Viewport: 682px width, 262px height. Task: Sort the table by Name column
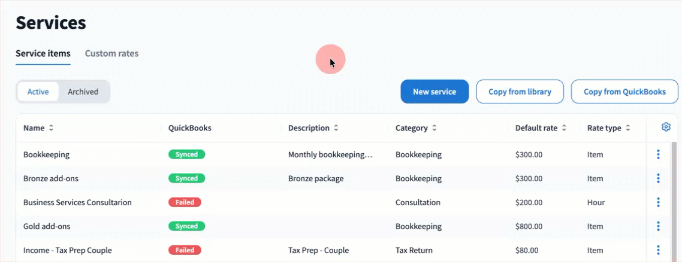point(38,128)
